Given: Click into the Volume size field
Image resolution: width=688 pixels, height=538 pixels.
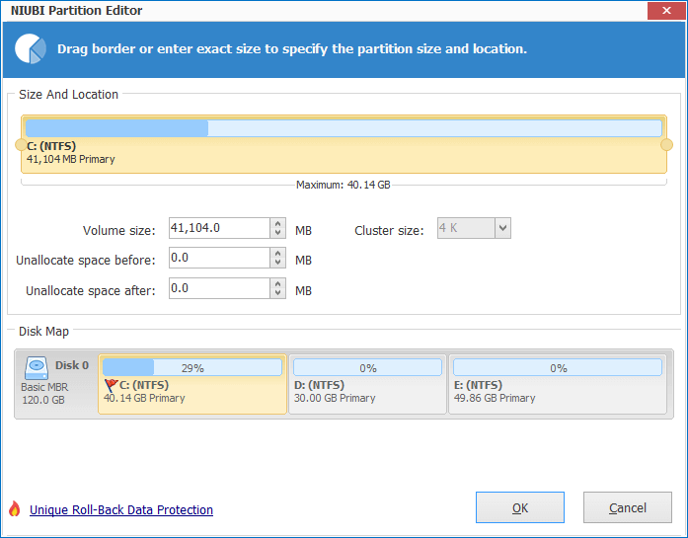Looking at the screenshot, I should [219, 228].
